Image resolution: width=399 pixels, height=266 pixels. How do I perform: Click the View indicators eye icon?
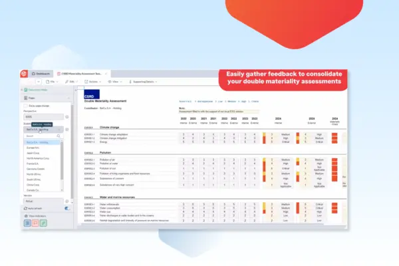pyautogui.click(x=26, y=216)
